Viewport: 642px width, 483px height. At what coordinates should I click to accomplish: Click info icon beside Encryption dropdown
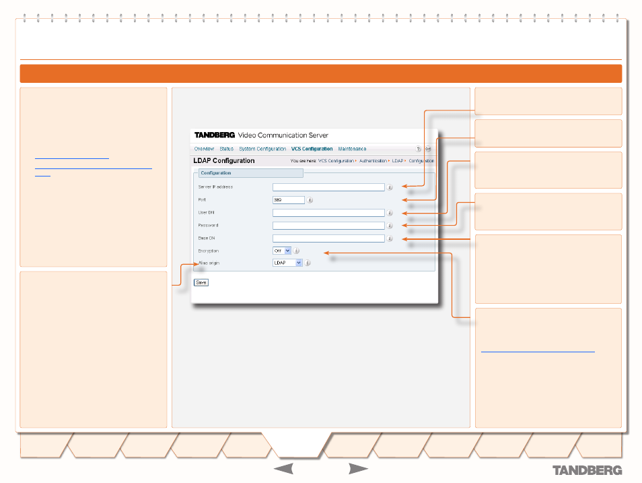coord(296,251)
